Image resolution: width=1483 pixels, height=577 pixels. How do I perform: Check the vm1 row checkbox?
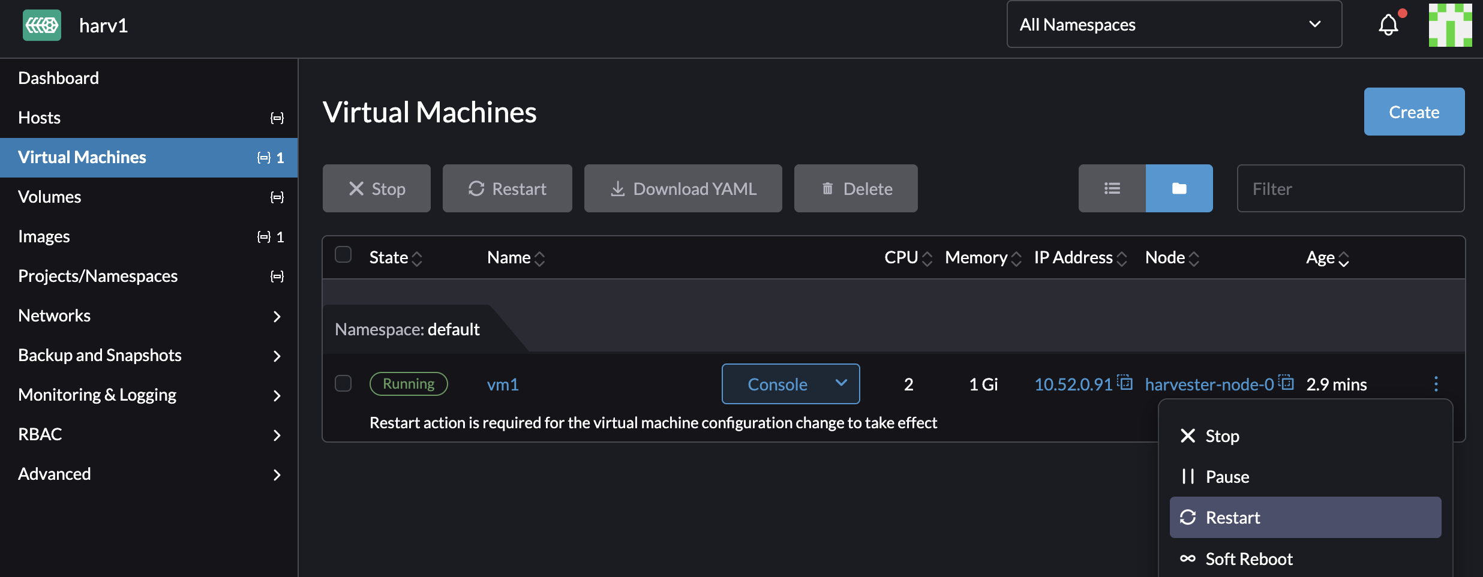tap(343, 383)
